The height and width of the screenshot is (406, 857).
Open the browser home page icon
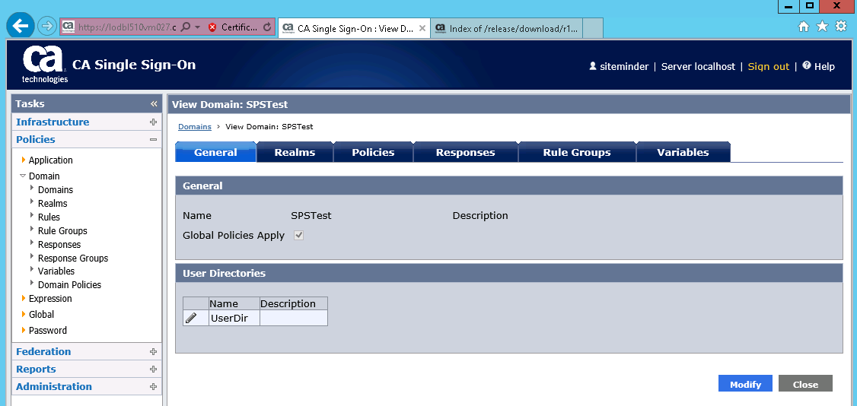(x=804, y=26)
